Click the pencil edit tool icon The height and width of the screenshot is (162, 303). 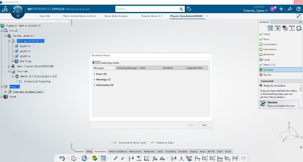point(116,158)
